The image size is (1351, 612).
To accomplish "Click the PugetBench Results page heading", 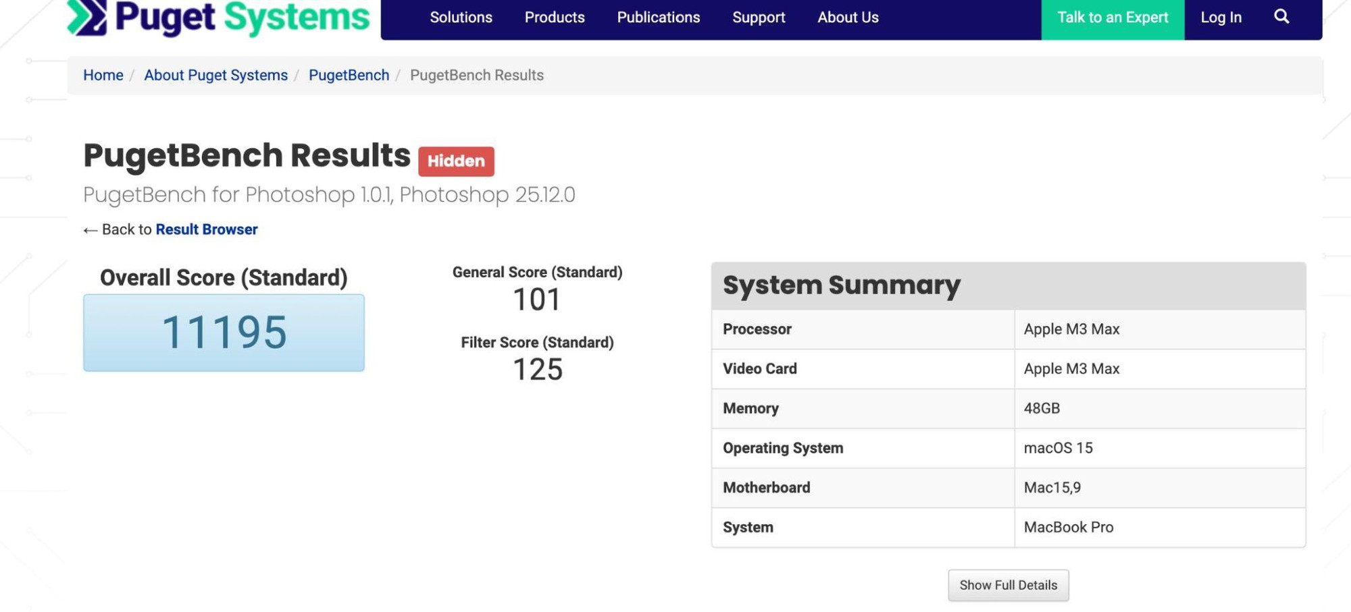I will pyautogui.click(x=247, y=156).
